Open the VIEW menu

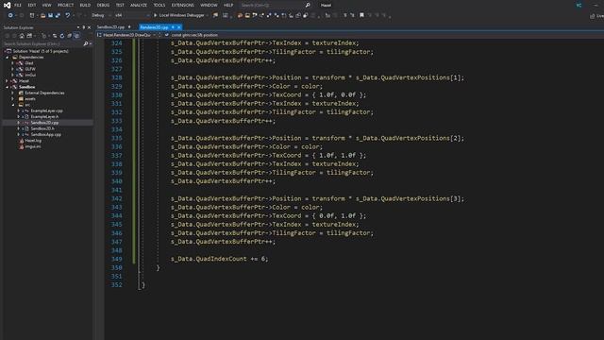click(46, 5)
